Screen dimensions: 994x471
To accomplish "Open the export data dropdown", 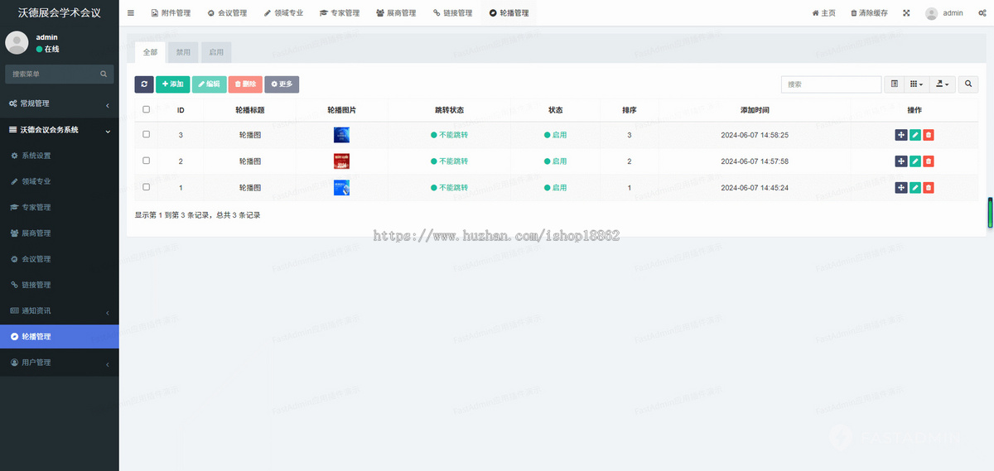I will pos(943,84).
